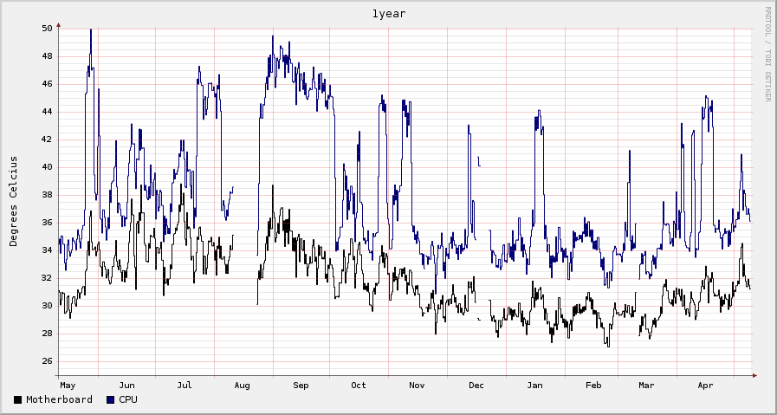This screenshot has height=415, width=777.
Task: Click the Dec label on the time axis
Action: click(476, 385)
